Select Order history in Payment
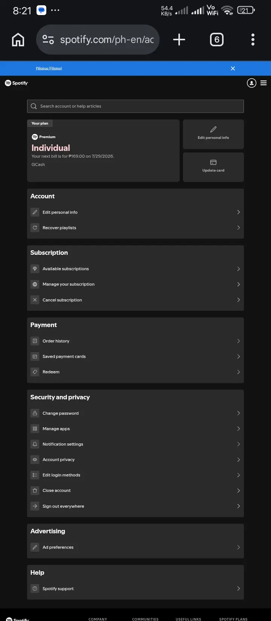The width and height of the screenshot is (271, 621). [x=135, y=341]
